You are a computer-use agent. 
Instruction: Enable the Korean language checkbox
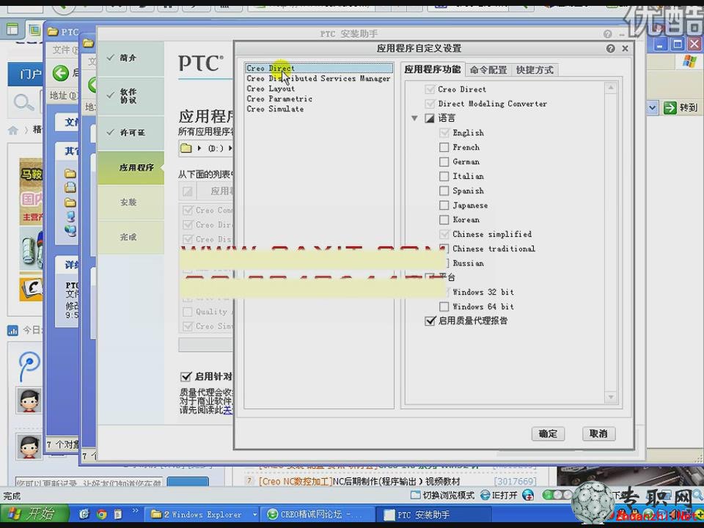tap(444, 219)
